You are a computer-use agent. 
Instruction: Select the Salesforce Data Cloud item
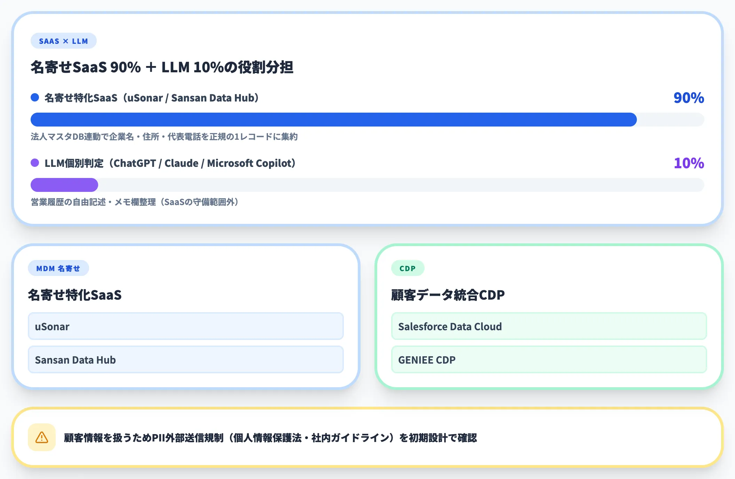(549, 326)
